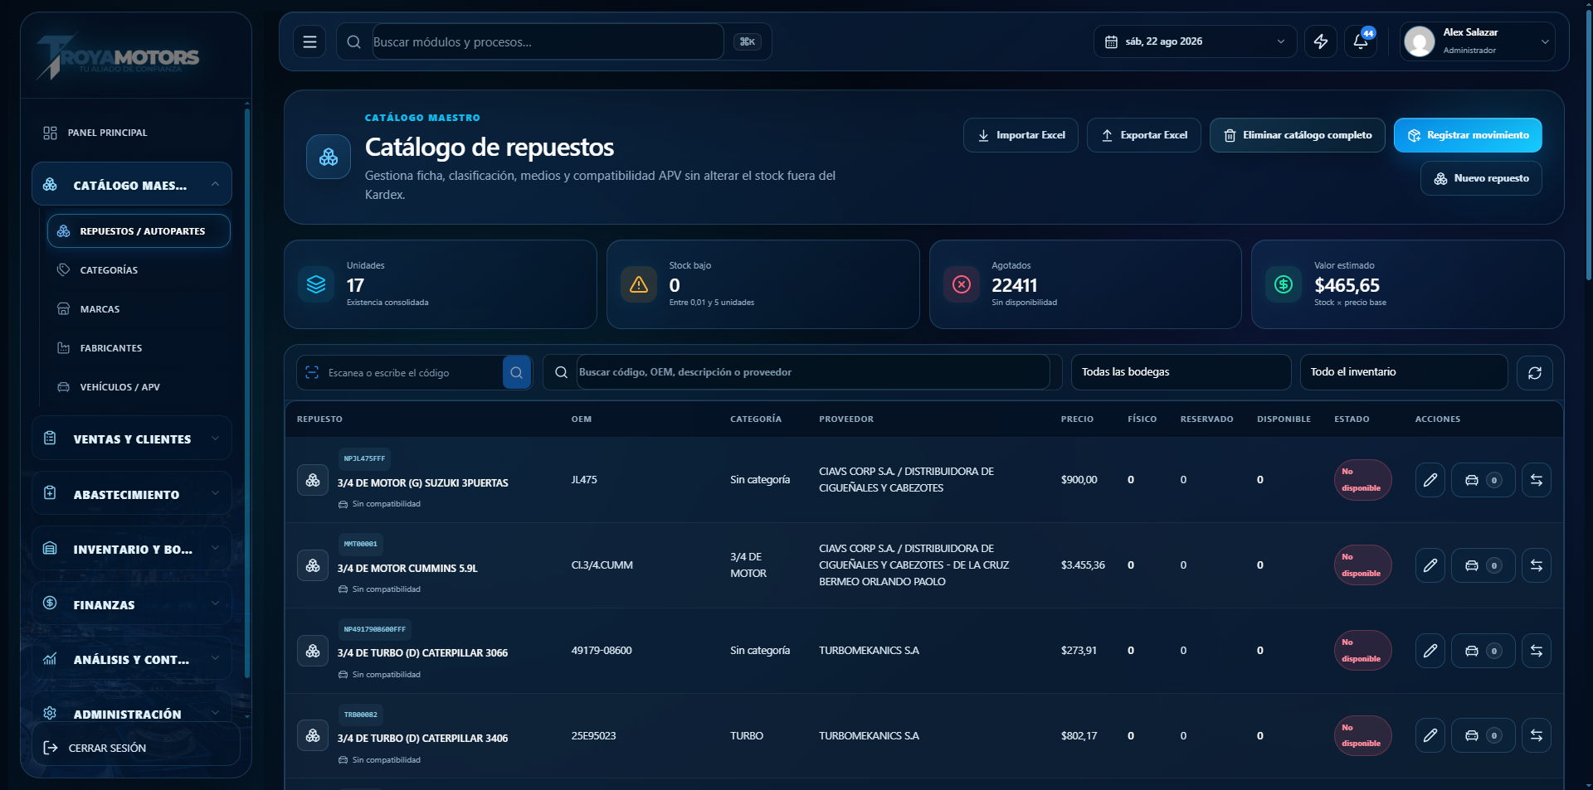This screenshot has width=1593, height=790.
Task: Click part icon of CUMMINS 5.9L row
Action: pyautogui.click(x=313, y=565)
